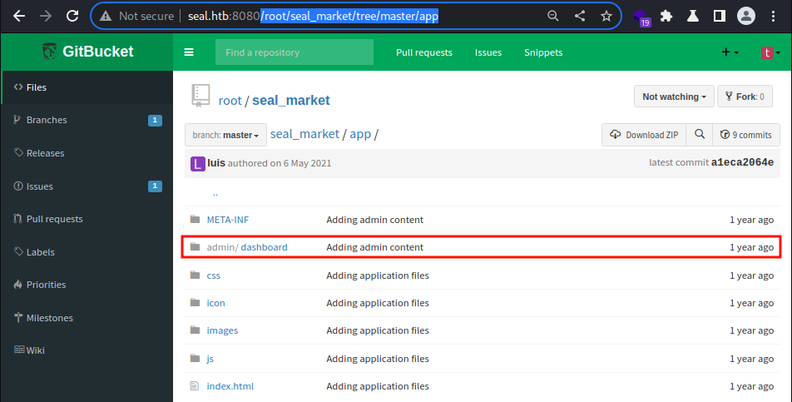The width and height of the screenshot is (792, 402).
Task: Open the branch: master selector
Action: 225,135
